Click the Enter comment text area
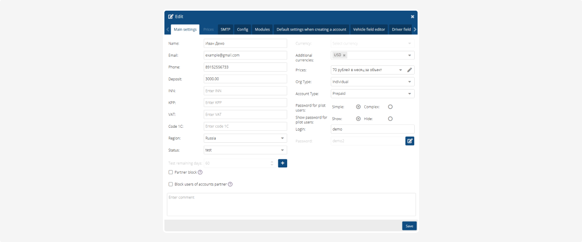 coord(291,204)
